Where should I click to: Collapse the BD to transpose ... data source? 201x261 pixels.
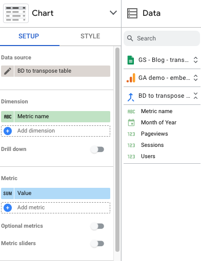(x=195, y=96)
